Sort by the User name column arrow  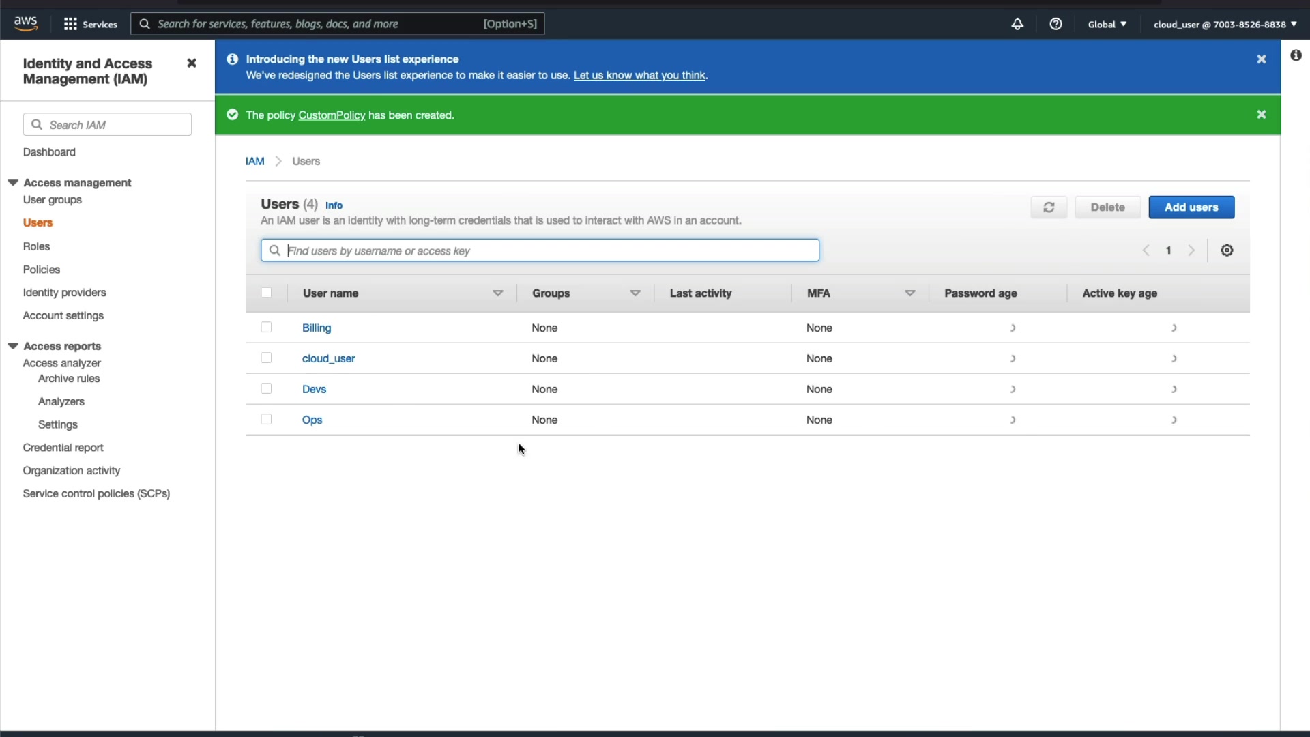coord(497,293)
